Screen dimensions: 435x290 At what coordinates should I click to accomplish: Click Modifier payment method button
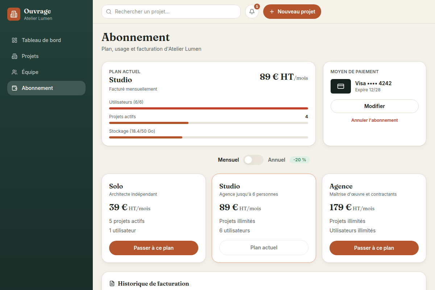tap(374, 106)
